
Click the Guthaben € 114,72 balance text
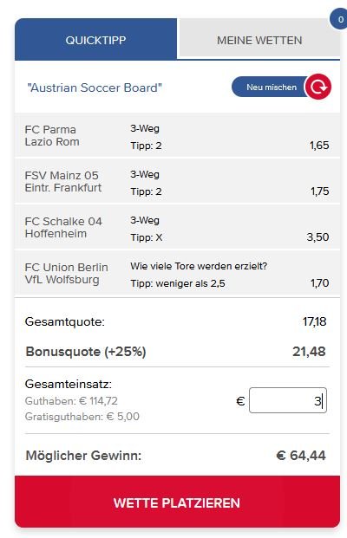click(71, 401)
